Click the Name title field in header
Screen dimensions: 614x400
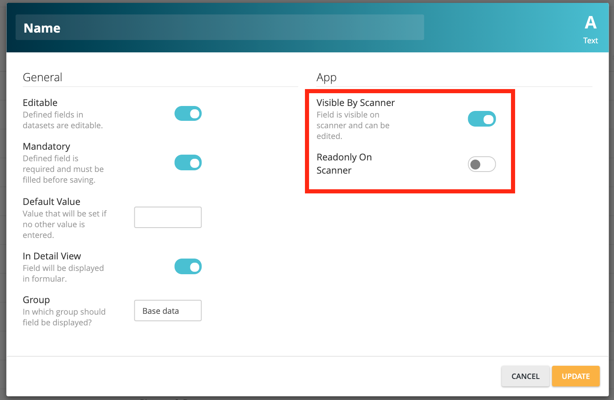[x=220, y=28]
